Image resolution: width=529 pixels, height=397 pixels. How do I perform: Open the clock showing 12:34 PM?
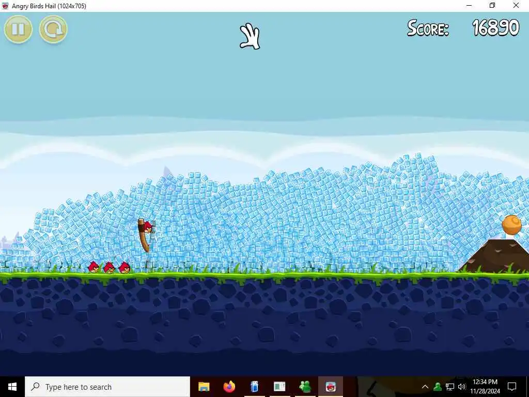pos(485,387)
